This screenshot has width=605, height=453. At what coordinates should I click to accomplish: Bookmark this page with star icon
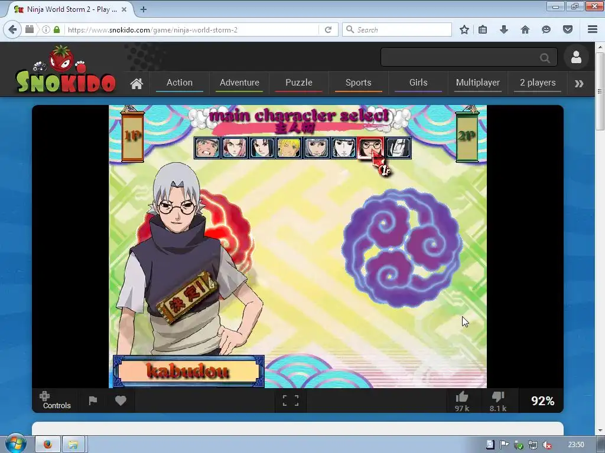click(464, 29)
